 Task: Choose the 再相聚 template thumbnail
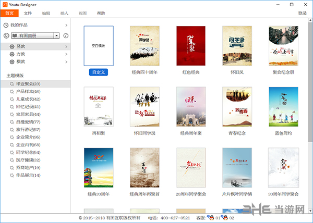99,107
